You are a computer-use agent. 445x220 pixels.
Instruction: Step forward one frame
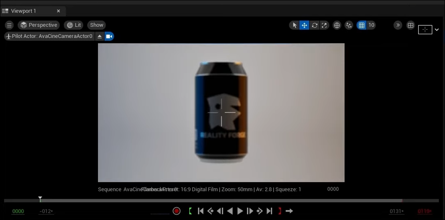[250, 211]
